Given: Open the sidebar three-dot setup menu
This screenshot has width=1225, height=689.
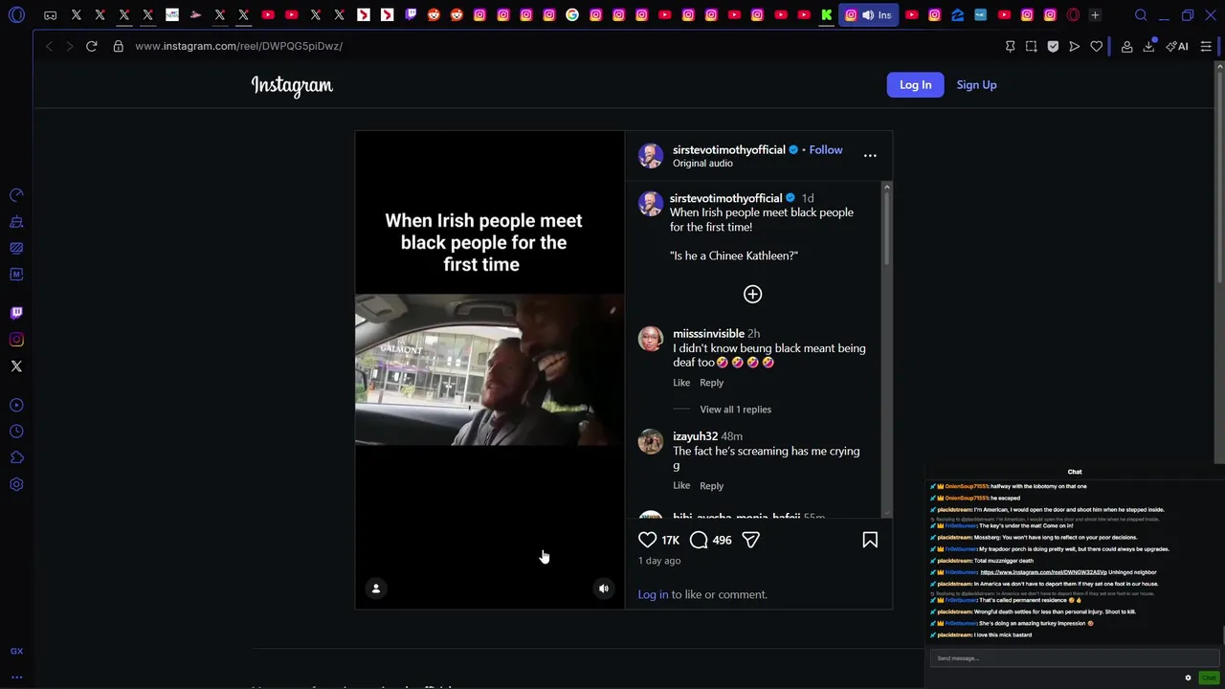Looking at the screenshot, I should [x=16, y=678].
